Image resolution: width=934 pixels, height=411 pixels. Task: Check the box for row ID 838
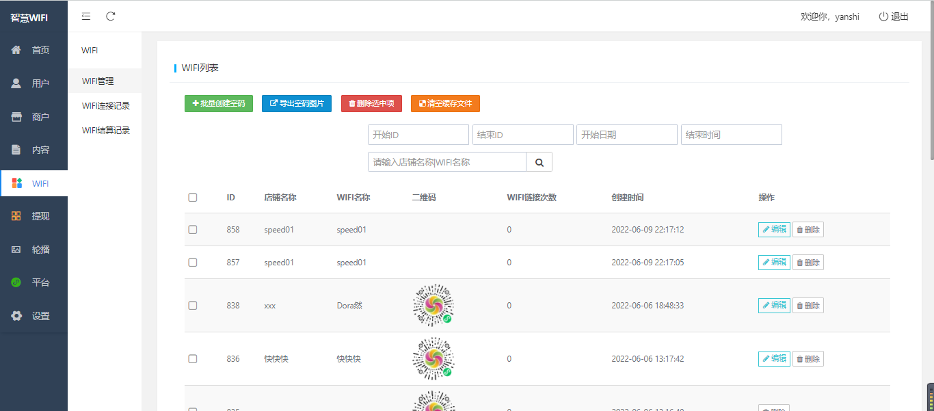point(193,306)
